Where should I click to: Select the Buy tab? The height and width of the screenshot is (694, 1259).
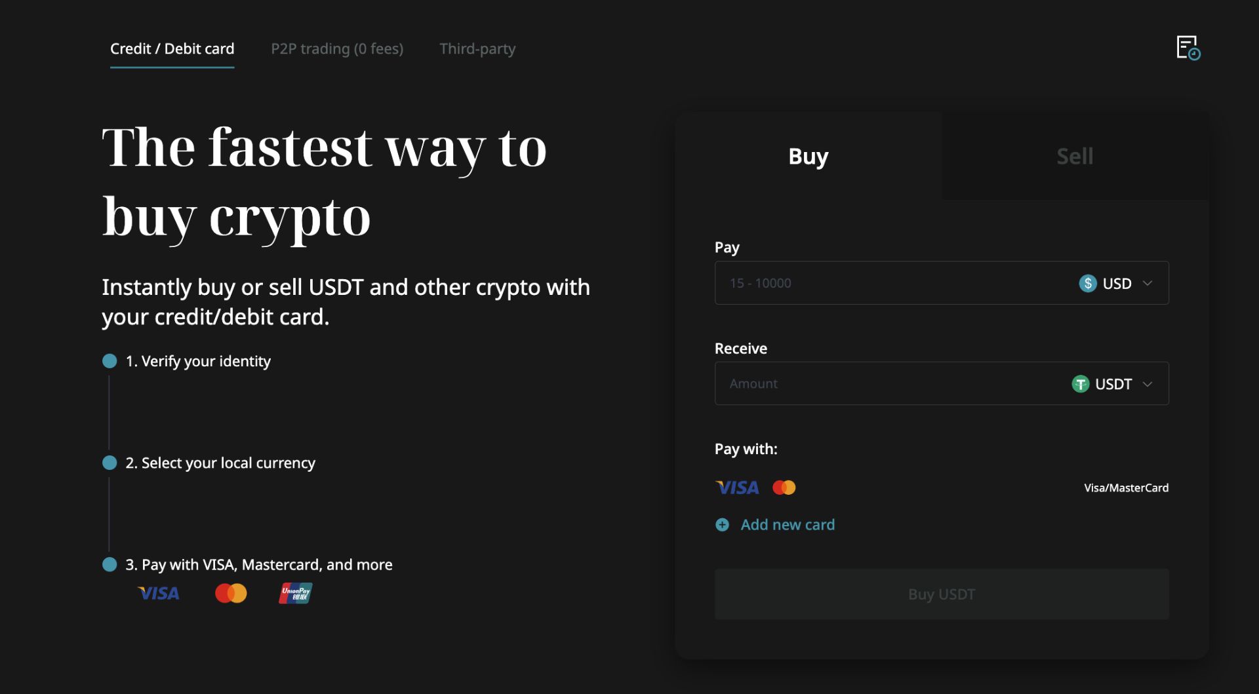(x=809, y=156)
